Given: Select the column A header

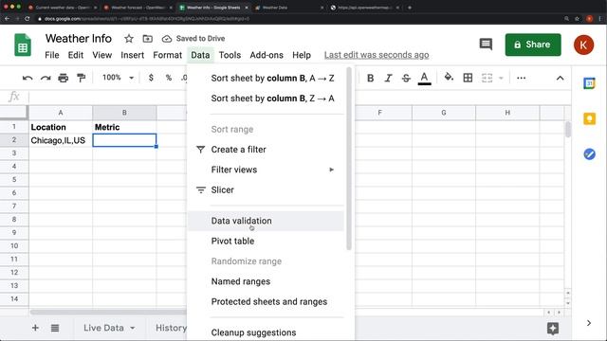Looking at the screenshot, I should click(61, 113).
